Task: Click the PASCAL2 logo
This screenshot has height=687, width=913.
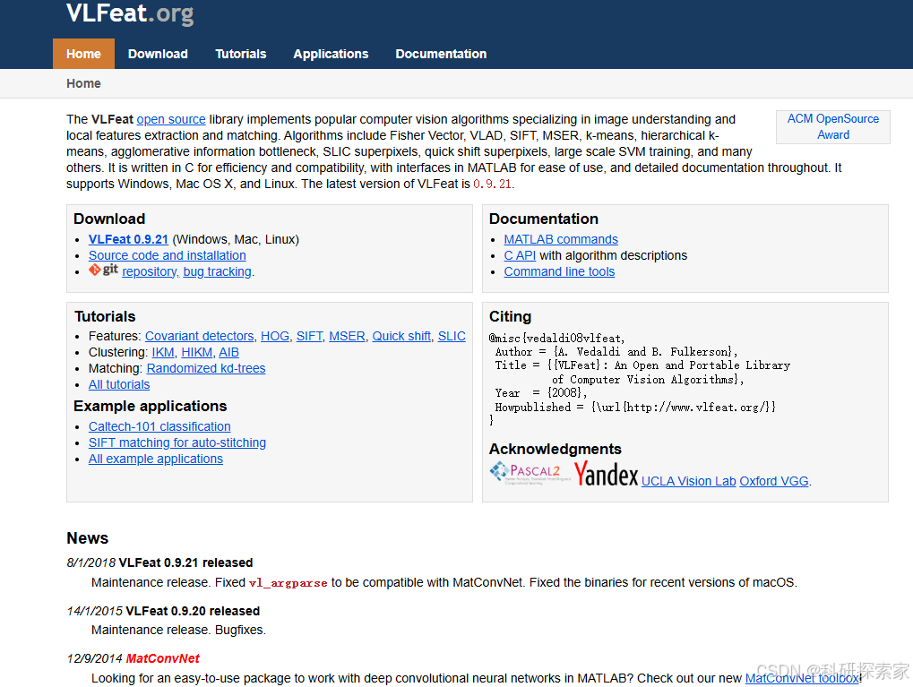Action: pos(530,473)
